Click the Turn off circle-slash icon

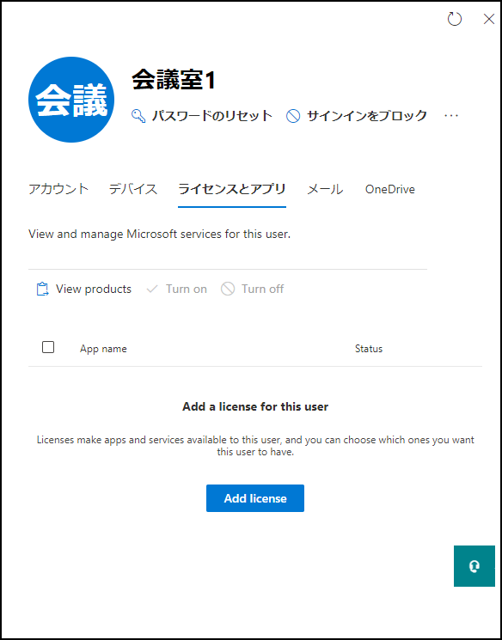click(228, 289)
